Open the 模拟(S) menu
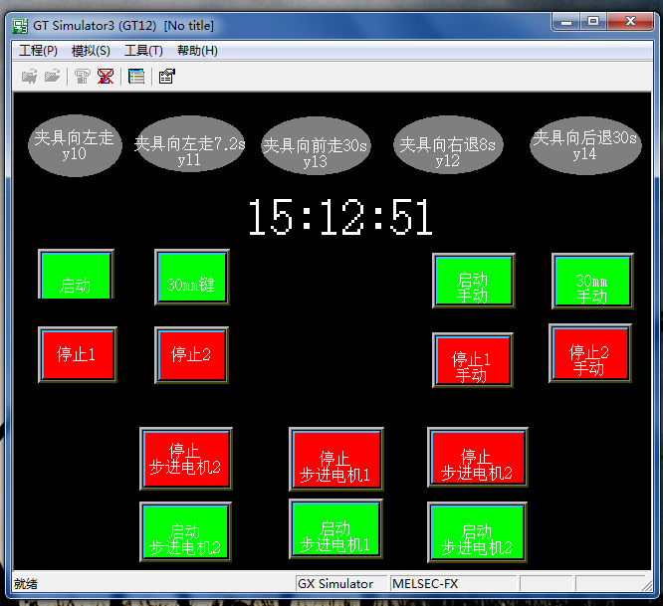The width and height of the screenshot is (663, 606). coord(91,51)
